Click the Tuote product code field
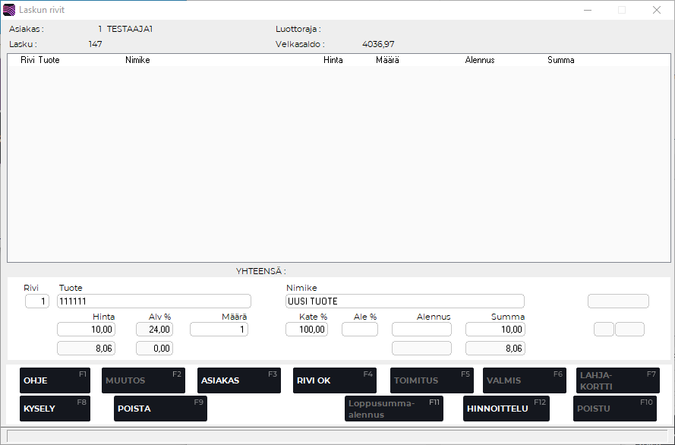The height and width of the screenshot is (445, 675). pyautogui.click(x=154, y=301)
